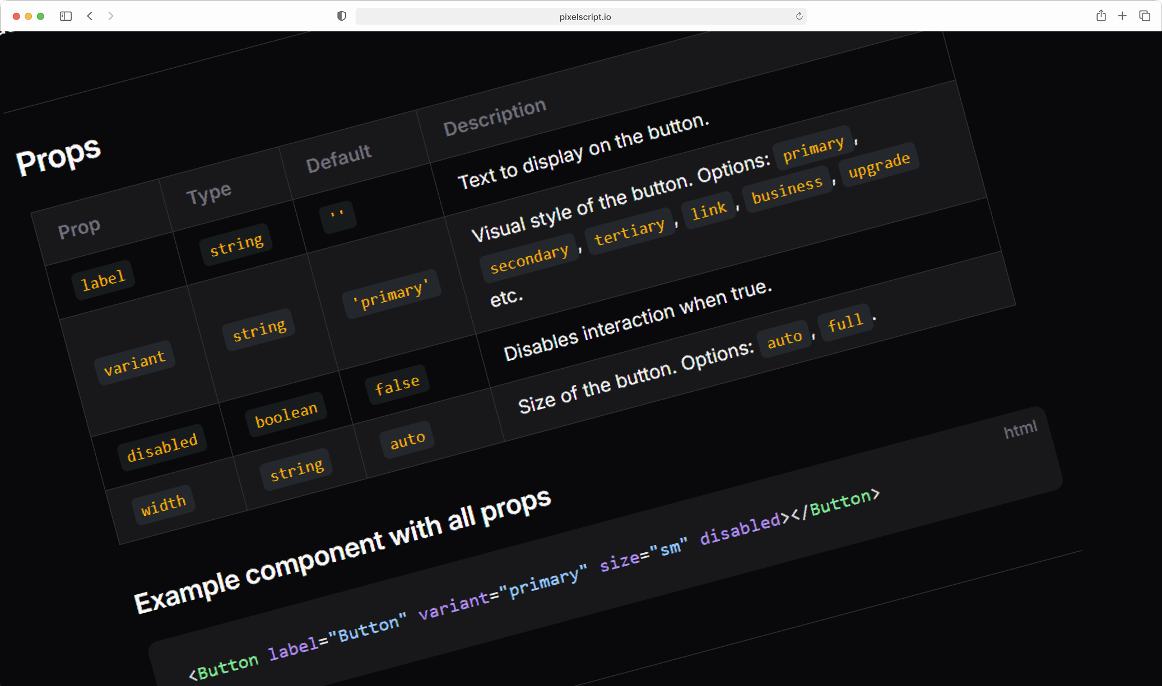Select the 'disabled' prop cell
The image size is (1162, 686).
[x=162, y=448]
